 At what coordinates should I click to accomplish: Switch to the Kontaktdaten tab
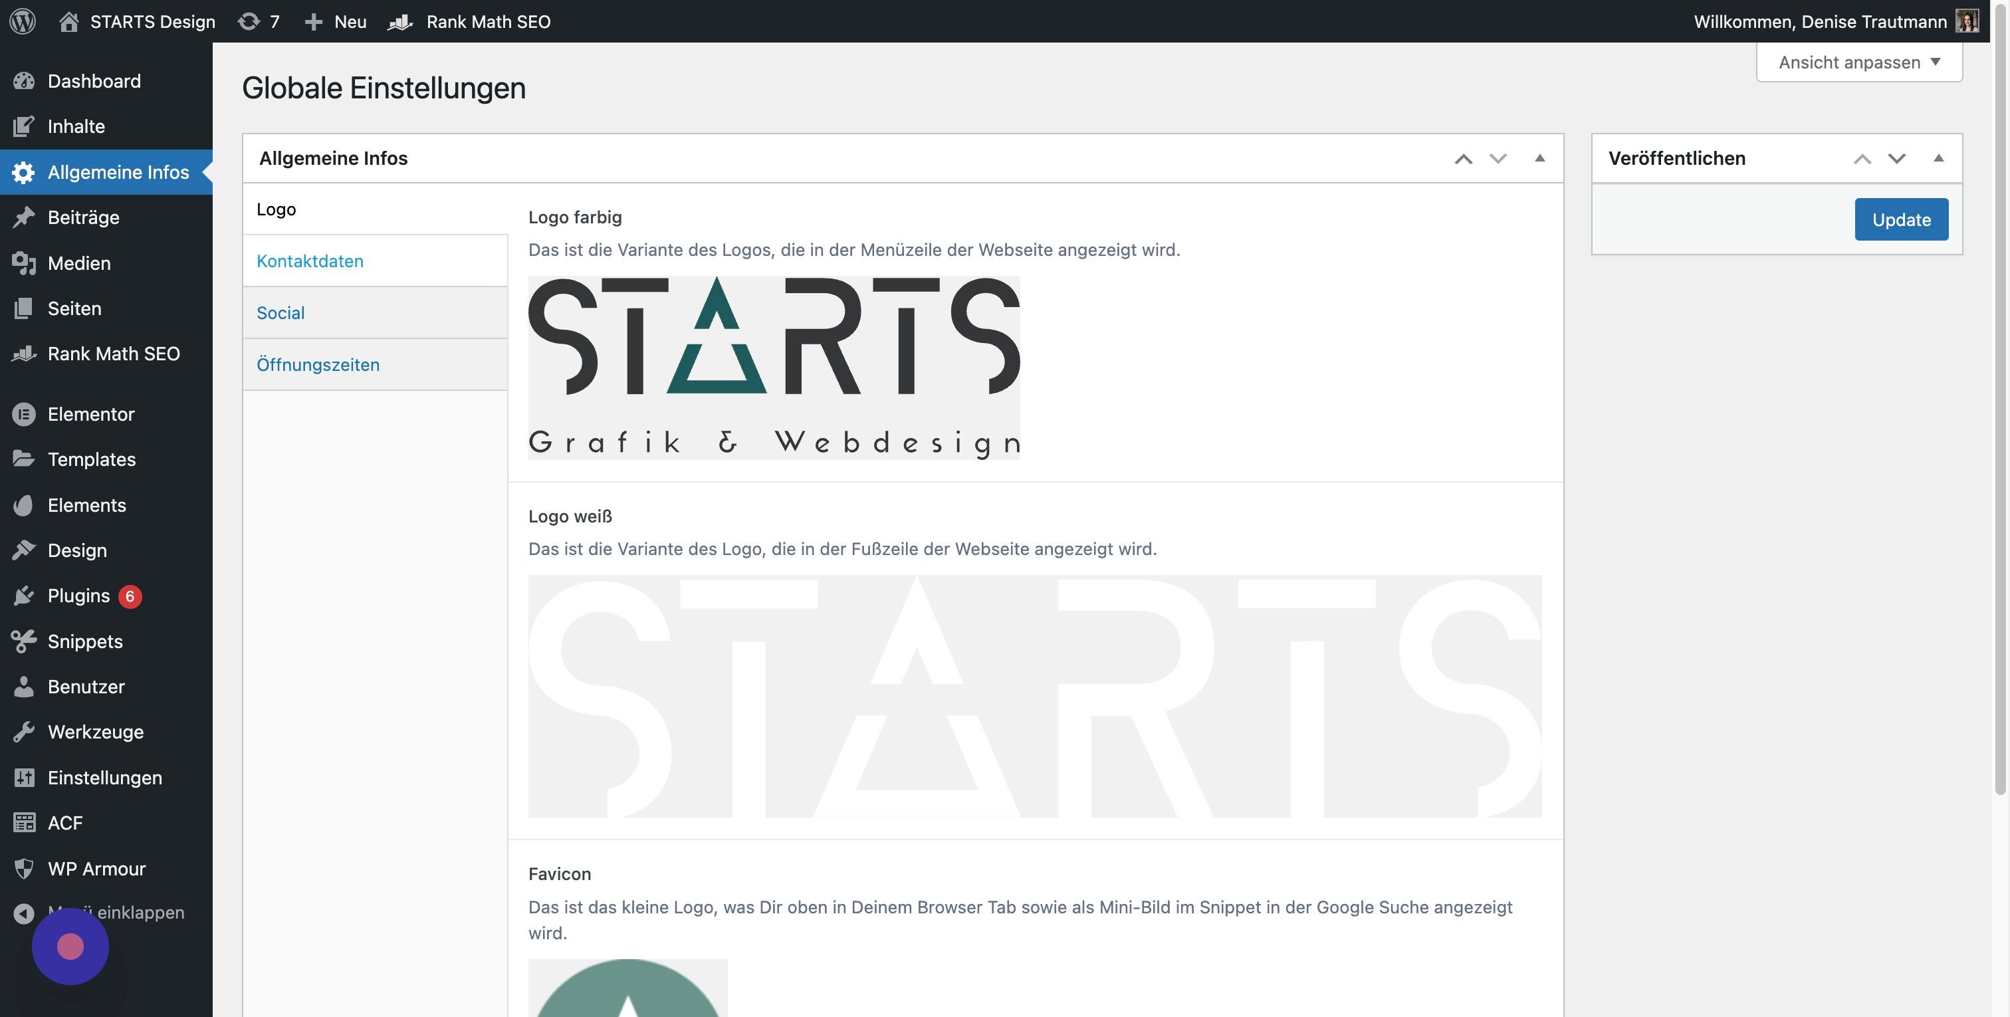pyautogui.click(x=376, y=261)
